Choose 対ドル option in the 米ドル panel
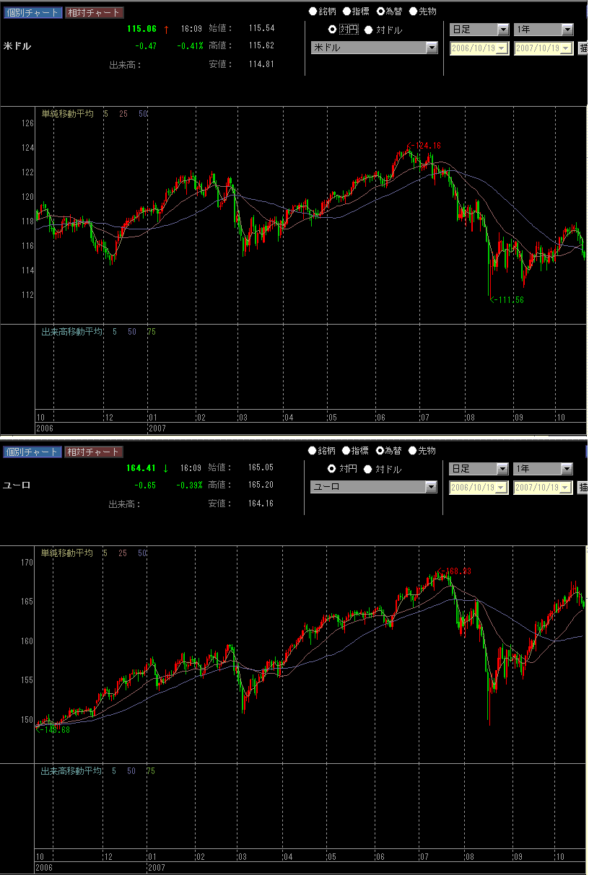Screen dimensions: 589x875 click(368, 30)
